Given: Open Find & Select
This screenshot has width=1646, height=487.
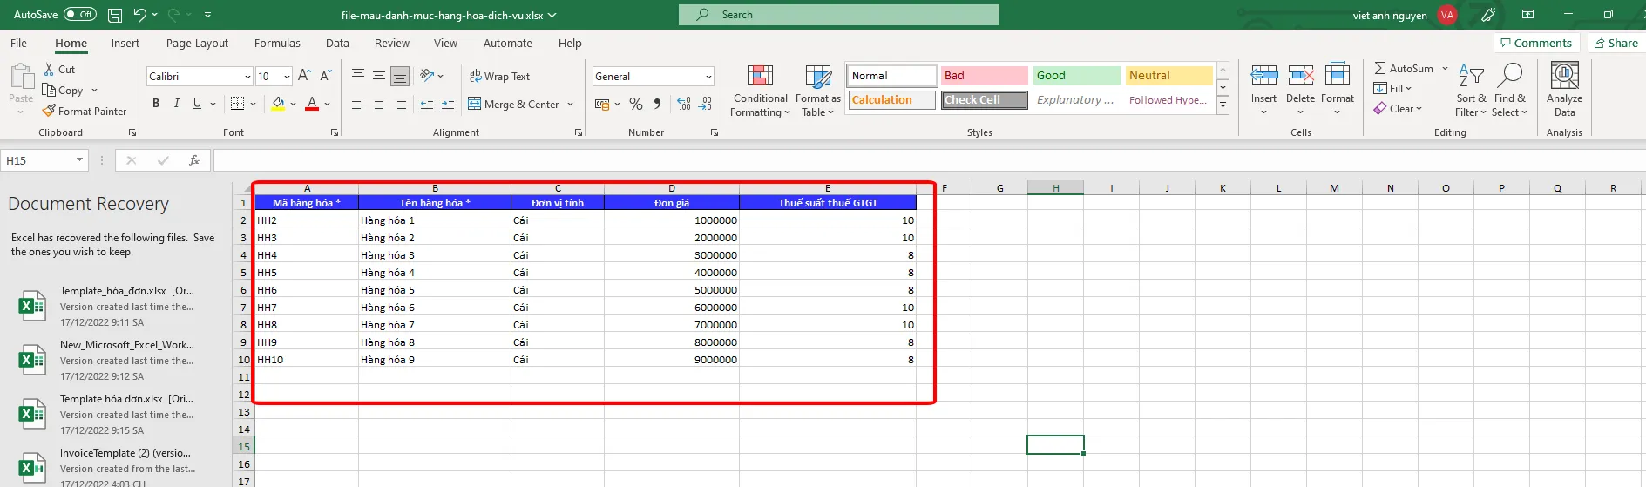Looking at the screenshot, I should tap(1509, 90).
